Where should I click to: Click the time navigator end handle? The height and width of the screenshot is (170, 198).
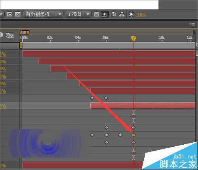[x=28, y=32]
